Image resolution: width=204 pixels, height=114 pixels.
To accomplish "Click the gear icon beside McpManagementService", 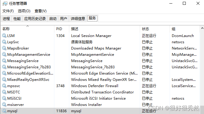I will [x=4, y=54].
